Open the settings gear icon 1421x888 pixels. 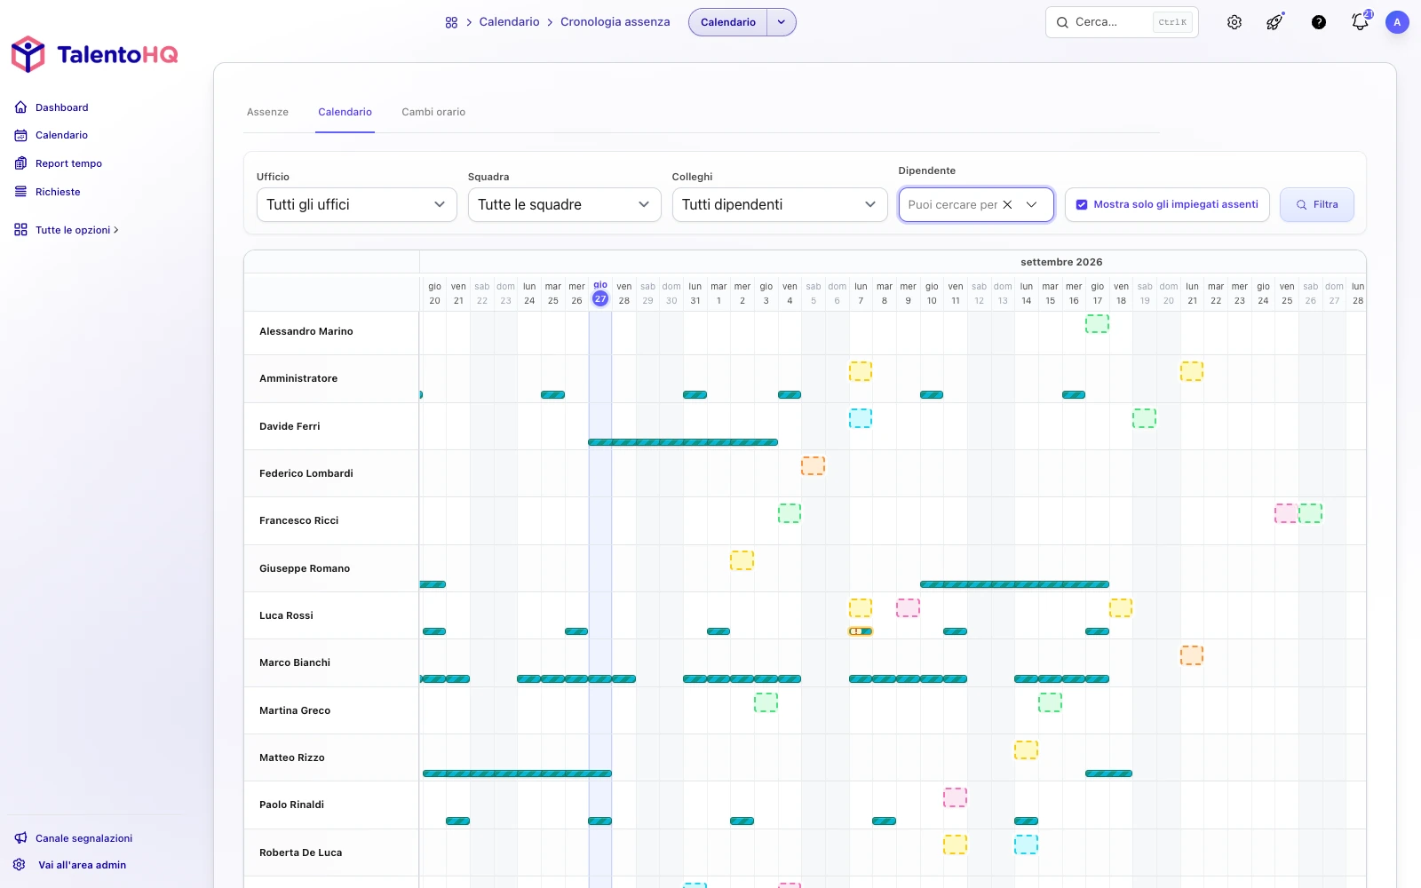1234,22
